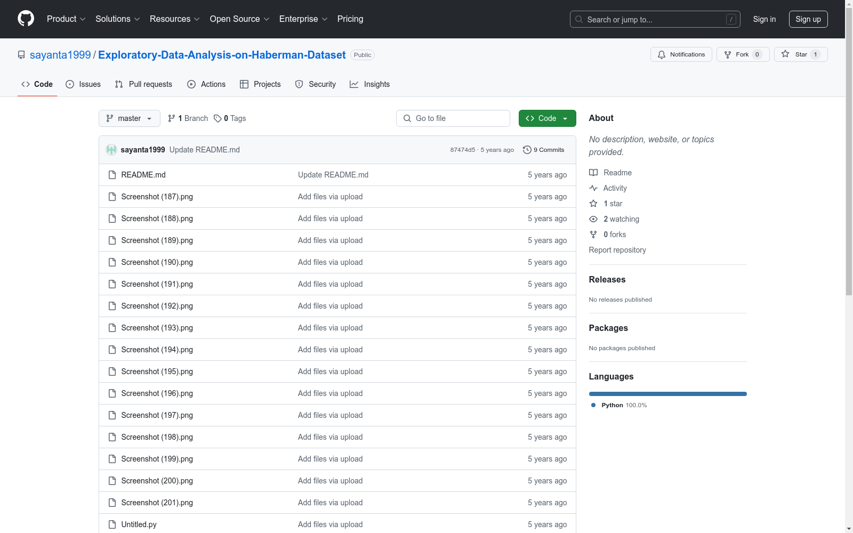Click the Sign up button
853x533 pixels.
coord(808,19)
